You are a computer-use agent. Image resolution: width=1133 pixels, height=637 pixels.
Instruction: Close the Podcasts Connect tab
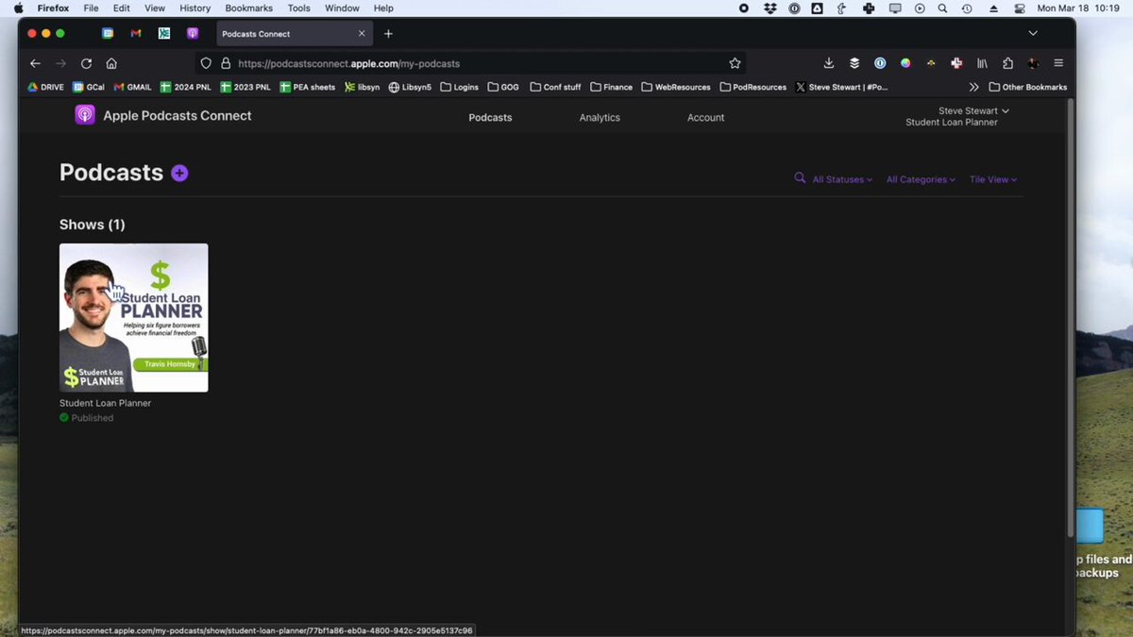[361, 34]
